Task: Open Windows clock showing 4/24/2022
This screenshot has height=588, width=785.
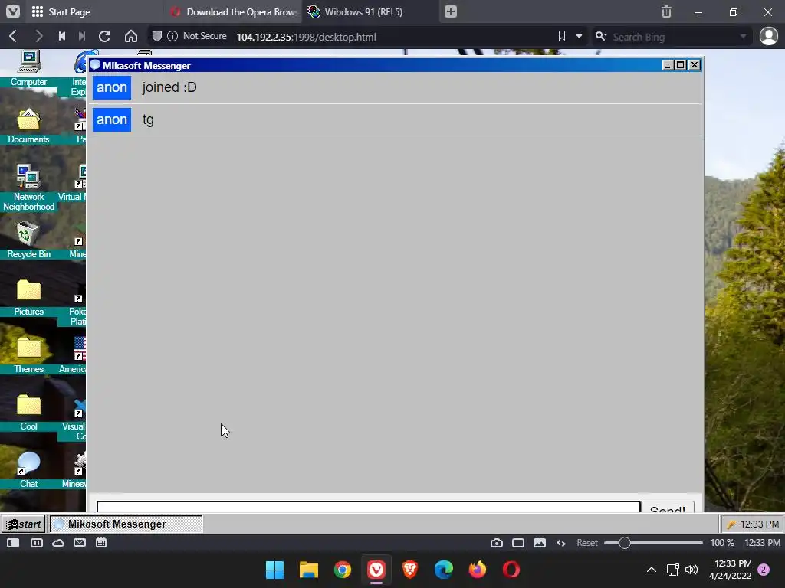Action: pyautogui.click(x=731, y=570)
